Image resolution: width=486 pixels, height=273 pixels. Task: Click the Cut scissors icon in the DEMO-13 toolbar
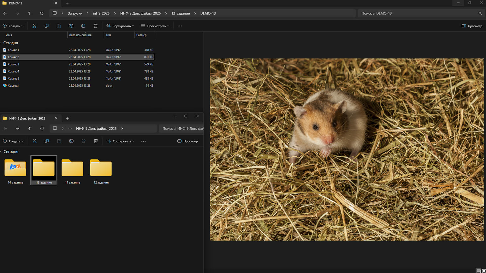[x=34, y=26]
